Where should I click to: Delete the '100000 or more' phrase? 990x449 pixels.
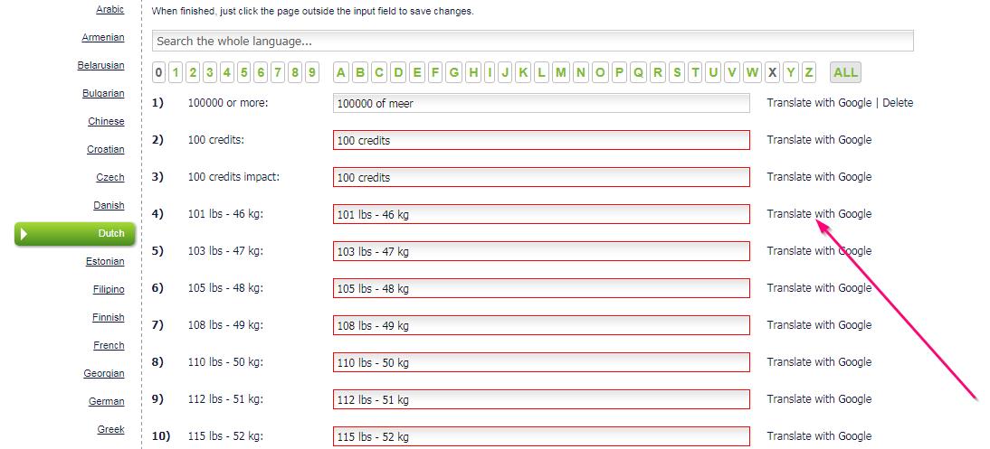898,103
